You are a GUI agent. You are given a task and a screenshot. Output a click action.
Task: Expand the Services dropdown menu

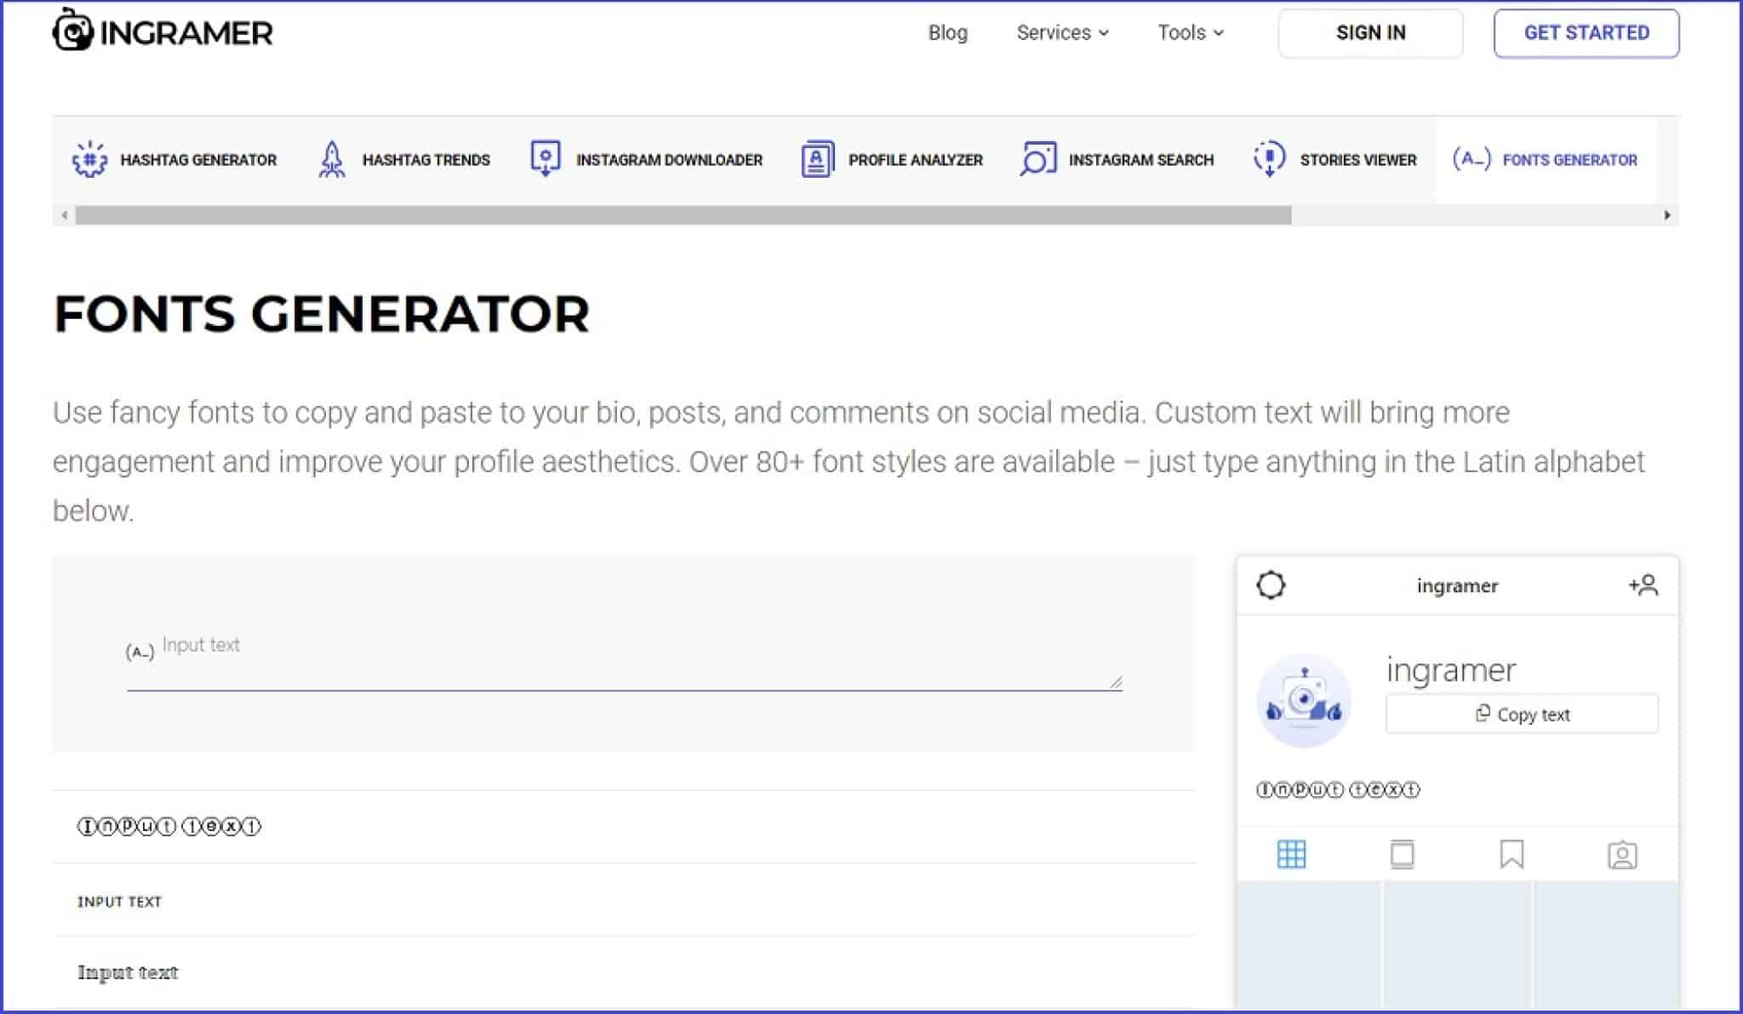click(x=1062, y=32)
